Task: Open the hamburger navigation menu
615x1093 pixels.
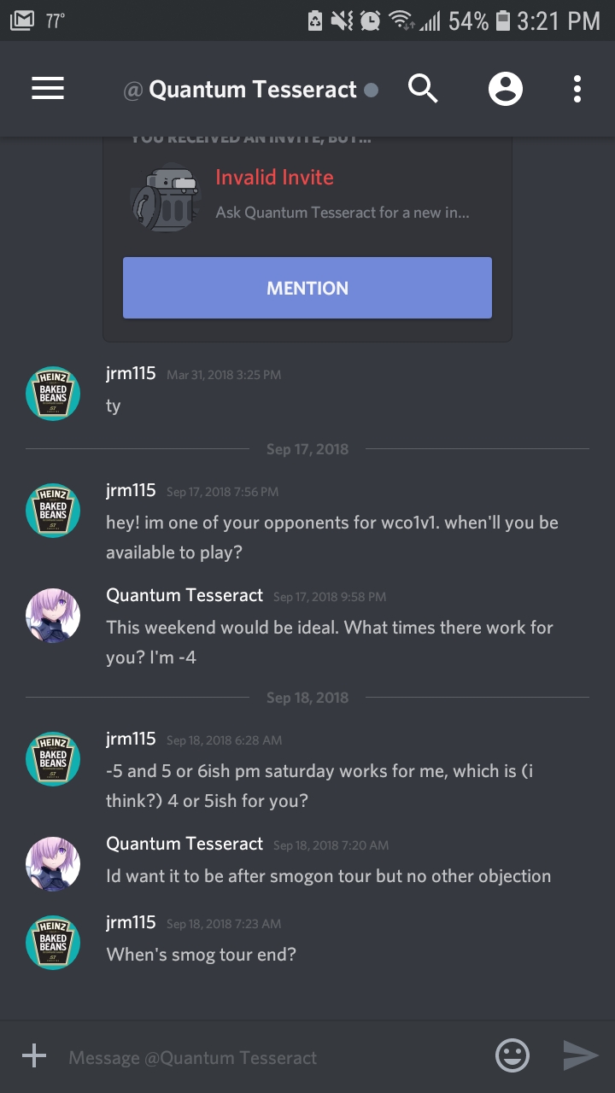Action: pos(48,89)
